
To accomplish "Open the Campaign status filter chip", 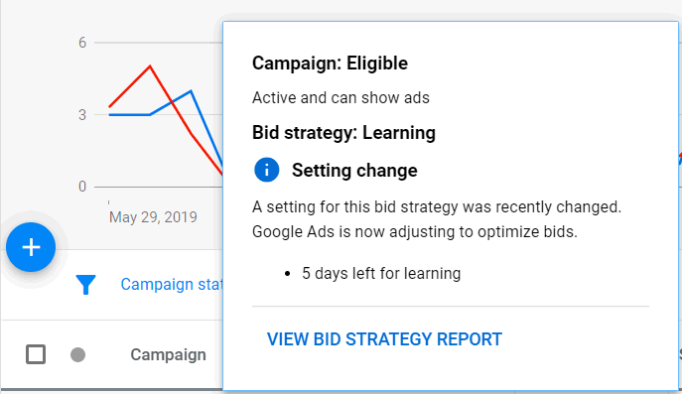I will [172, 285].
